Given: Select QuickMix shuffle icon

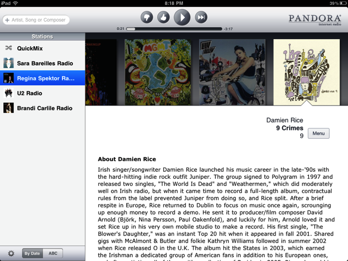Looking at the screenshot, I should pos(9,48).
